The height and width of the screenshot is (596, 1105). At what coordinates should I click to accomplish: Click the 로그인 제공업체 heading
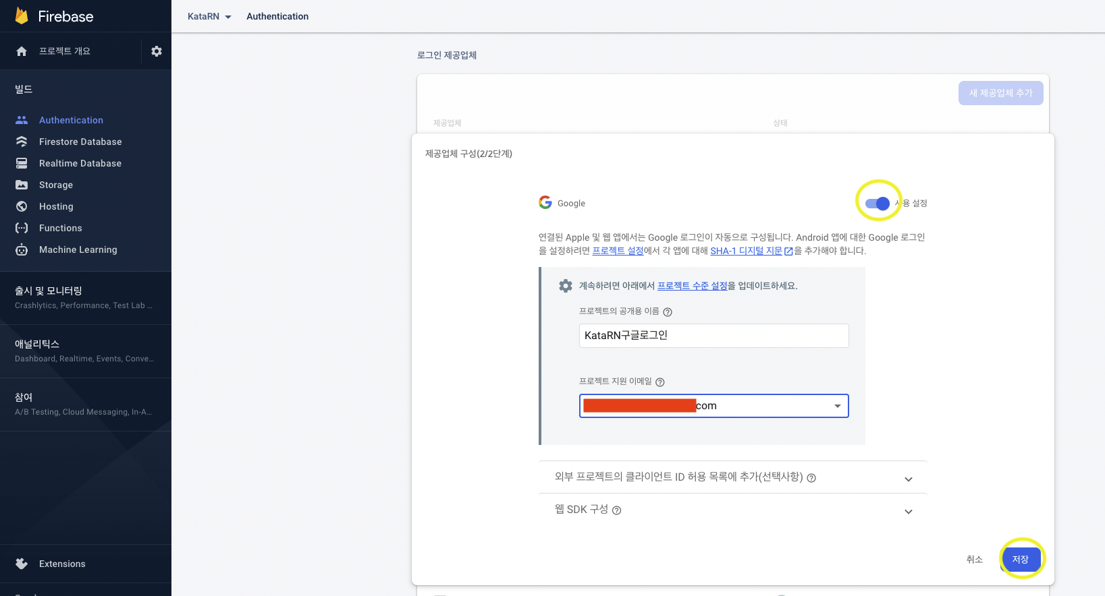[447, 55]
